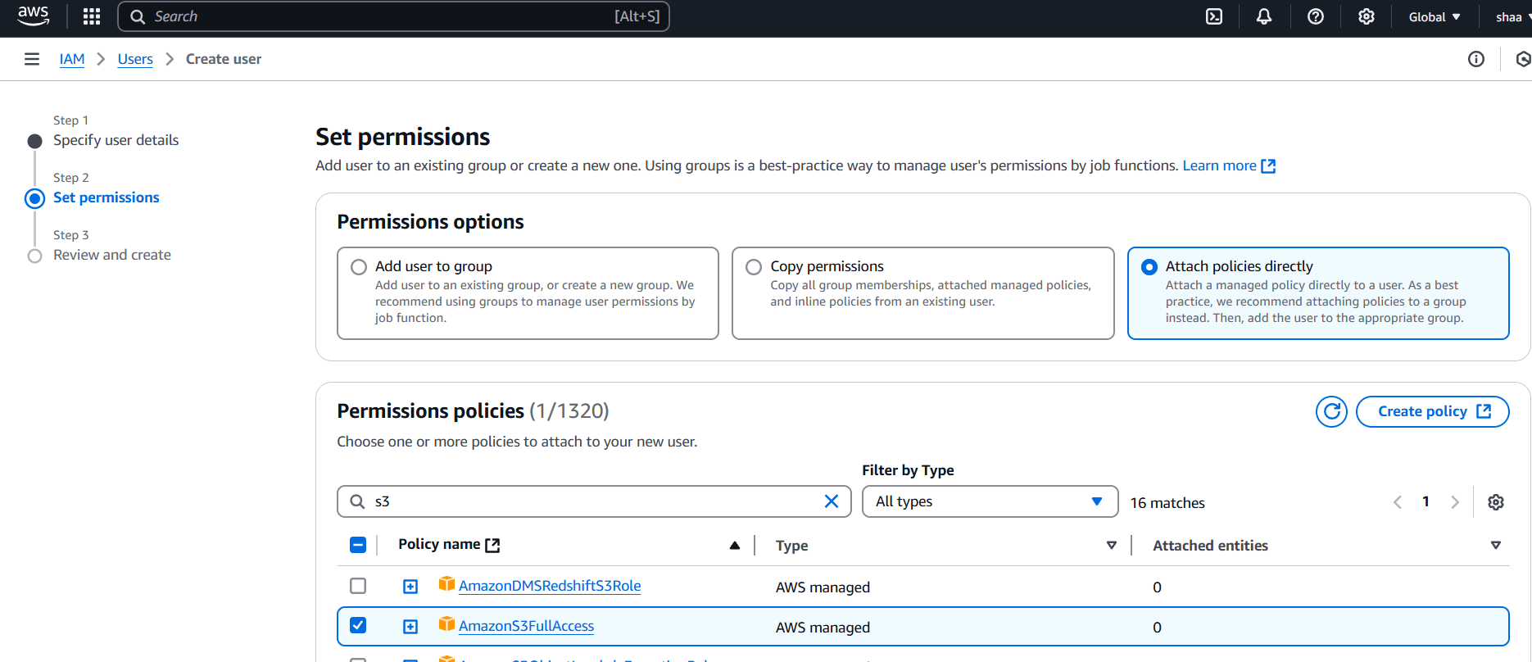This screenshot has width=1532, height=662.
Task: Check the AmazonDMSRedshiftS3Role checkbox
Action: 358,586
